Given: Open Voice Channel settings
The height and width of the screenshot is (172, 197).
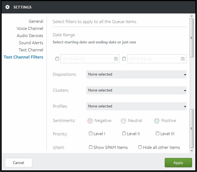Looking at the screenshot, I should (x=30, y=29).
